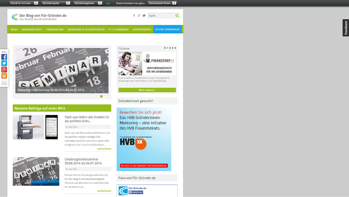Select the first slider pagination dot
Screen dimensions: 349x197
tap(98, 96)
